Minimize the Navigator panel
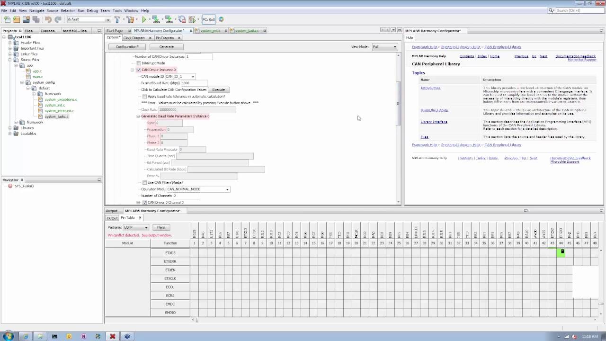 (99, 180)
